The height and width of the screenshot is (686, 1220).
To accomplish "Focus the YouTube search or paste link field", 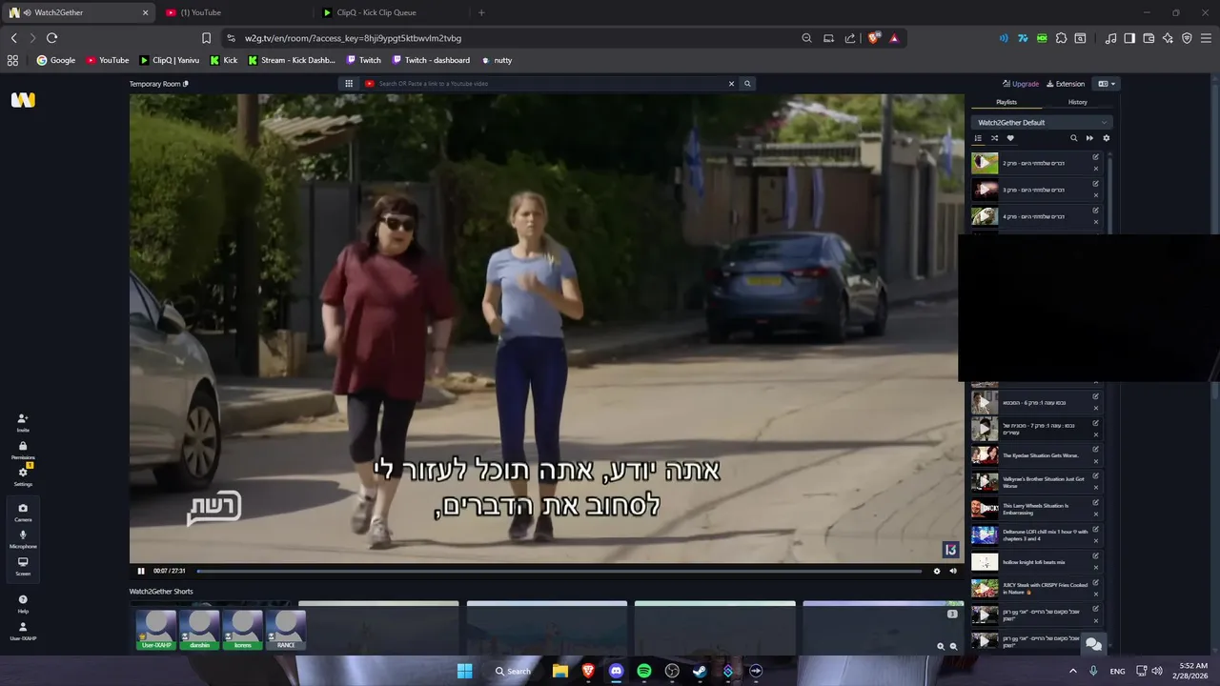I will coord(543,84).
